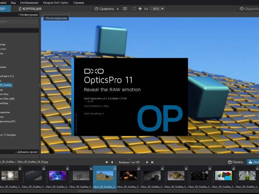
Task: Click the blue export button beside Печать
Action: click(253, 162)
